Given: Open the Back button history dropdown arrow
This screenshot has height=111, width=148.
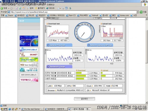Looking at the screenshot, I should 9,8.
